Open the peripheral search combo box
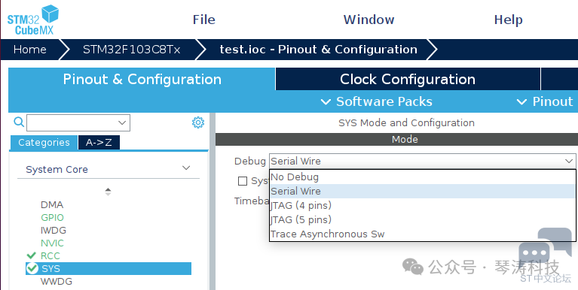578x290 pixels. click(78, 122)
